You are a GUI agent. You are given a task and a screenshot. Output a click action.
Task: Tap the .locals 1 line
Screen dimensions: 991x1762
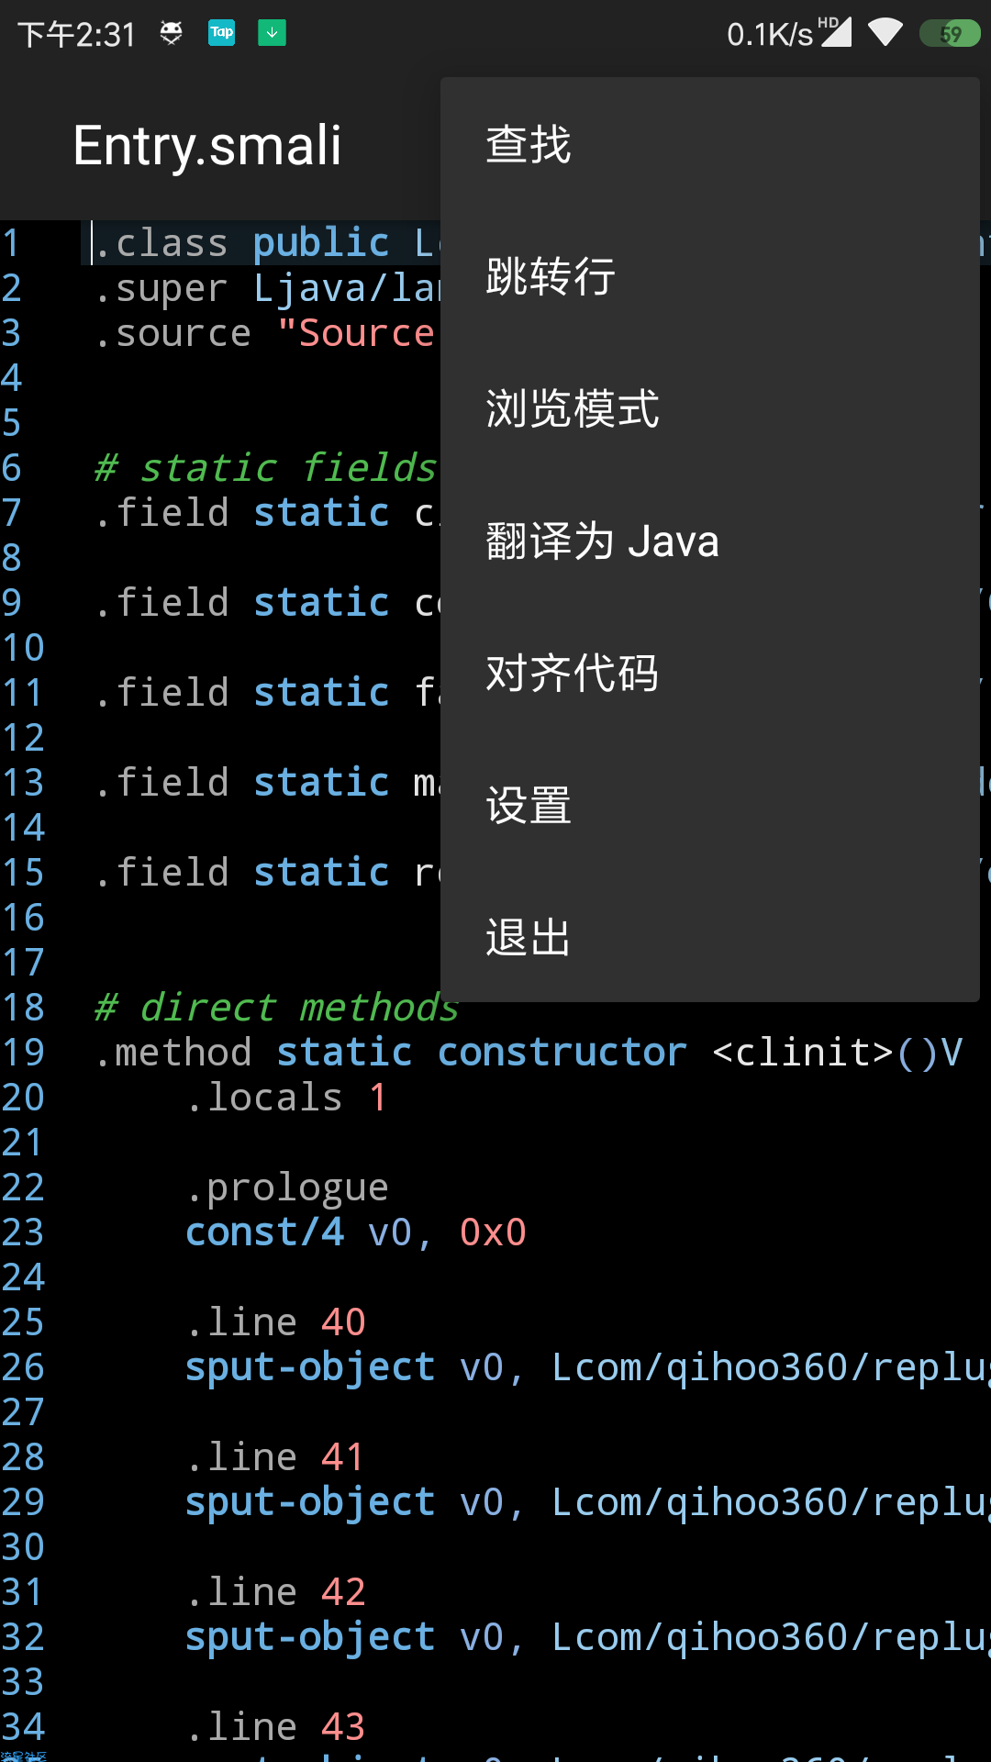286,1097
